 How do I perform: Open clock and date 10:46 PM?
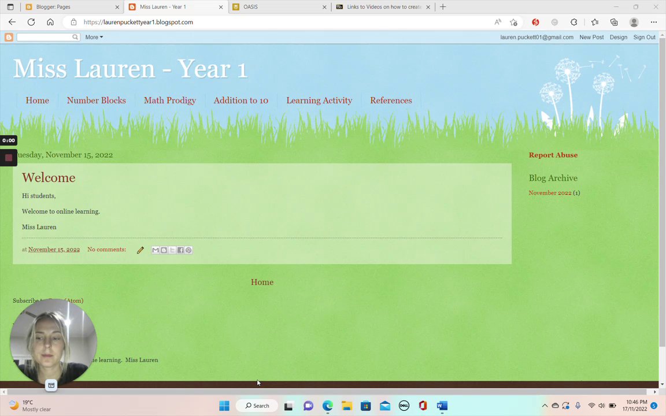(x=635, y=406)
